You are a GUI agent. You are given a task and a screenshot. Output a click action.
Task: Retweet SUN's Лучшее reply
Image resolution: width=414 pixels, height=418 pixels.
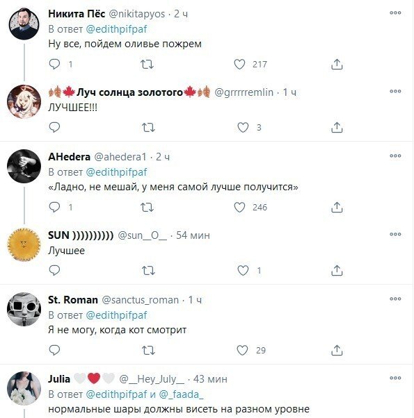148,270
